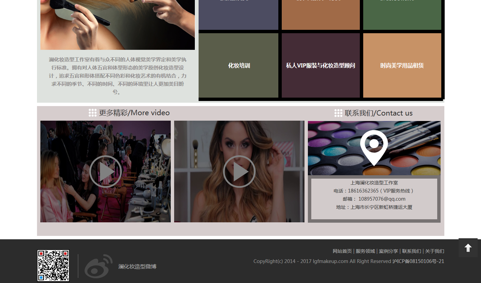Image resolution: width=481 pixels, height=283 pixels.
Task: Click the back-to-top arrow button
Action: 468,248
